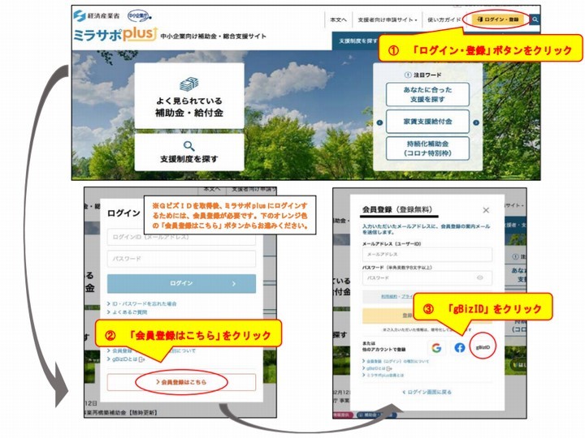Viewport: 585px width, 438px height.
Task: Click the パスワード field in the registration dialog
Action: click(x=427, y=278)
